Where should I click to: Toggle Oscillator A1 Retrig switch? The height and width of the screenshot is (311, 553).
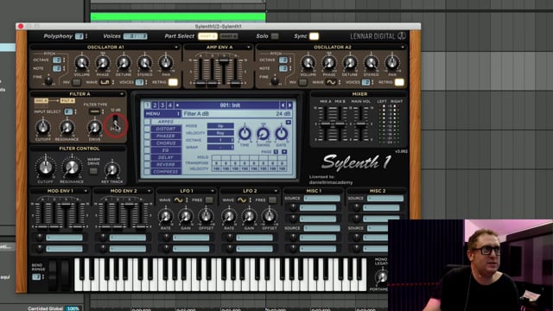pos(173,82)
